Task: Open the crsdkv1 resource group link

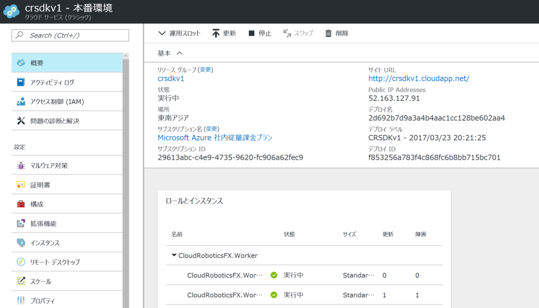Action: (x=171, y=78)
